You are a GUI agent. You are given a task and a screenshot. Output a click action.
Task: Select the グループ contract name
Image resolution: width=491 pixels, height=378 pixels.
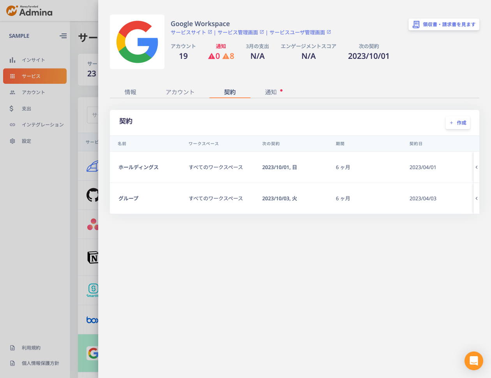click(x=128, y=198)
